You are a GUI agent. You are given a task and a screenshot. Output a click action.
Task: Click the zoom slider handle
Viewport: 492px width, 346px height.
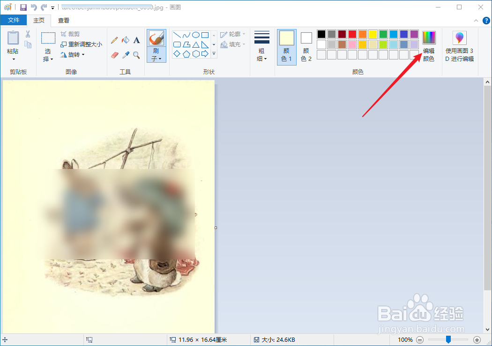448,339
